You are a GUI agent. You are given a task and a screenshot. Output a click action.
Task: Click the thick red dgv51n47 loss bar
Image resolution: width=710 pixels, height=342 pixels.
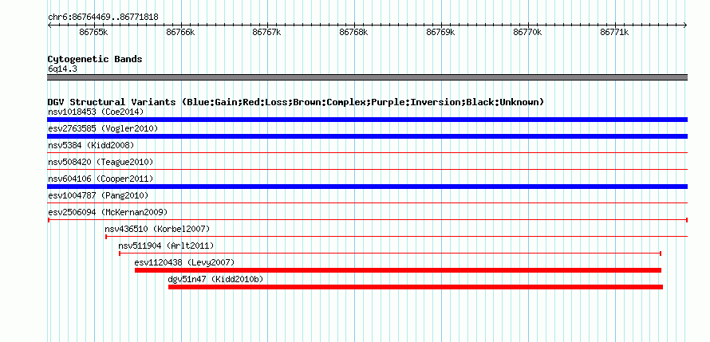pyautogui.click(x=416, y=287)
